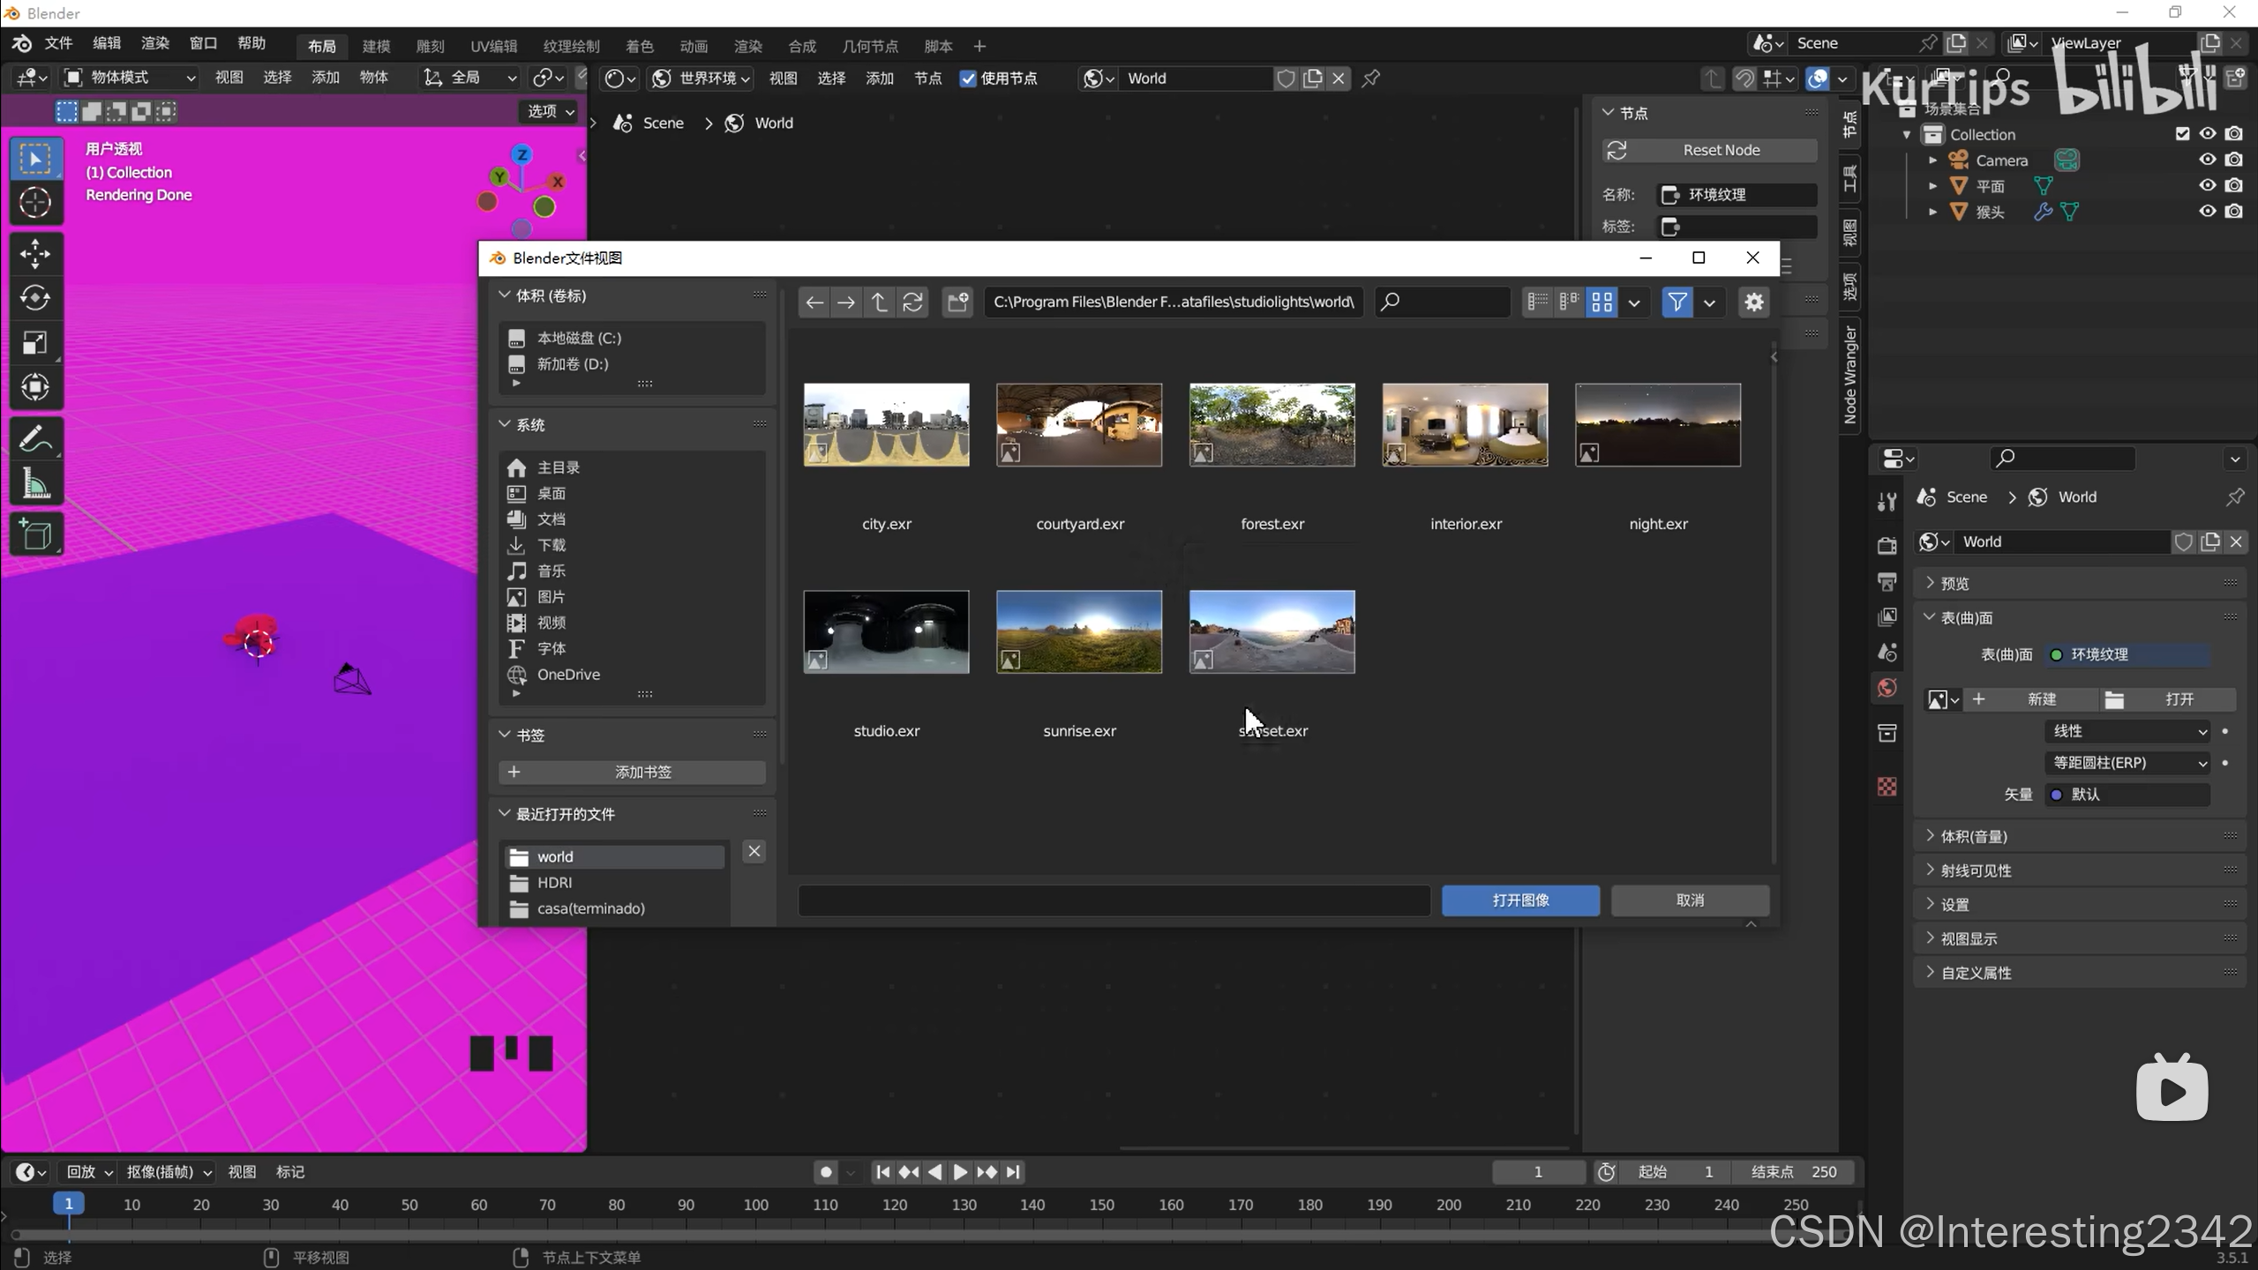
Task: Open the 物体模式 mode dropdown
Action: point(130,78)
